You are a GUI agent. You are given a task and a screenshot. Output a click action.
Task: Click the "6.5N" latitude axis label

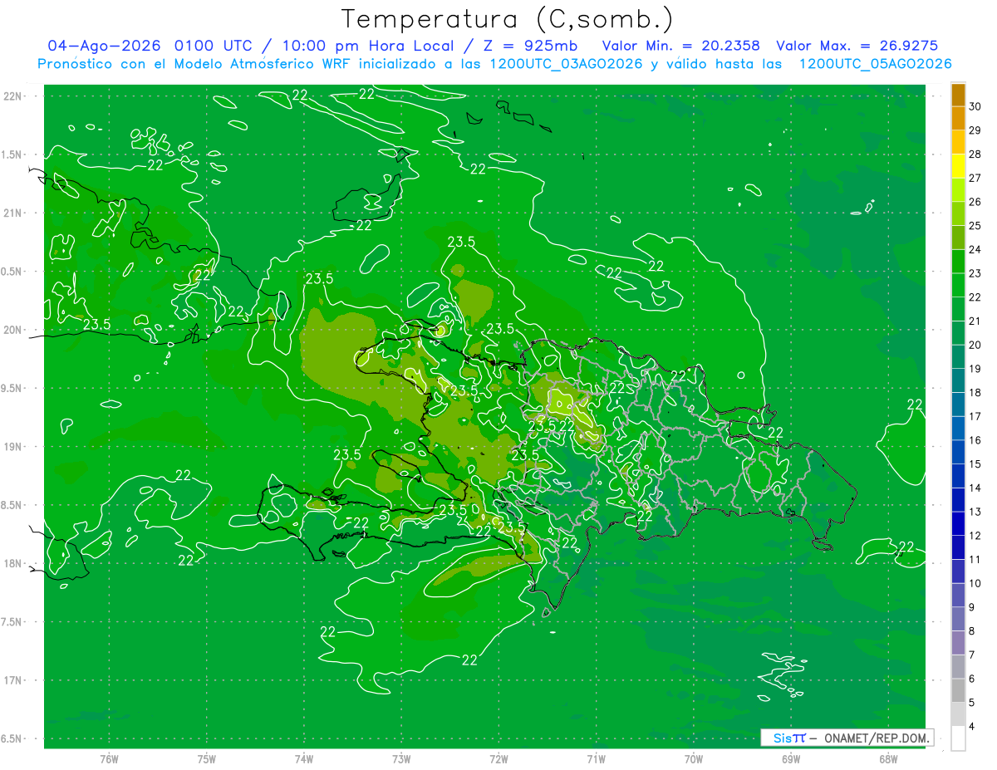(x=12, y=738)
